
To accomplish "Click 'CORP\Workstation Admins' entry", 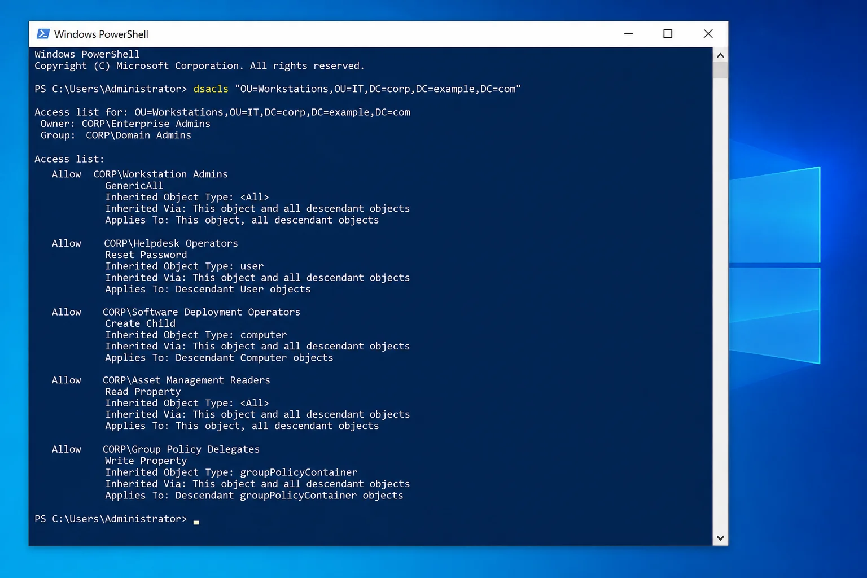I will click(161, 174).
